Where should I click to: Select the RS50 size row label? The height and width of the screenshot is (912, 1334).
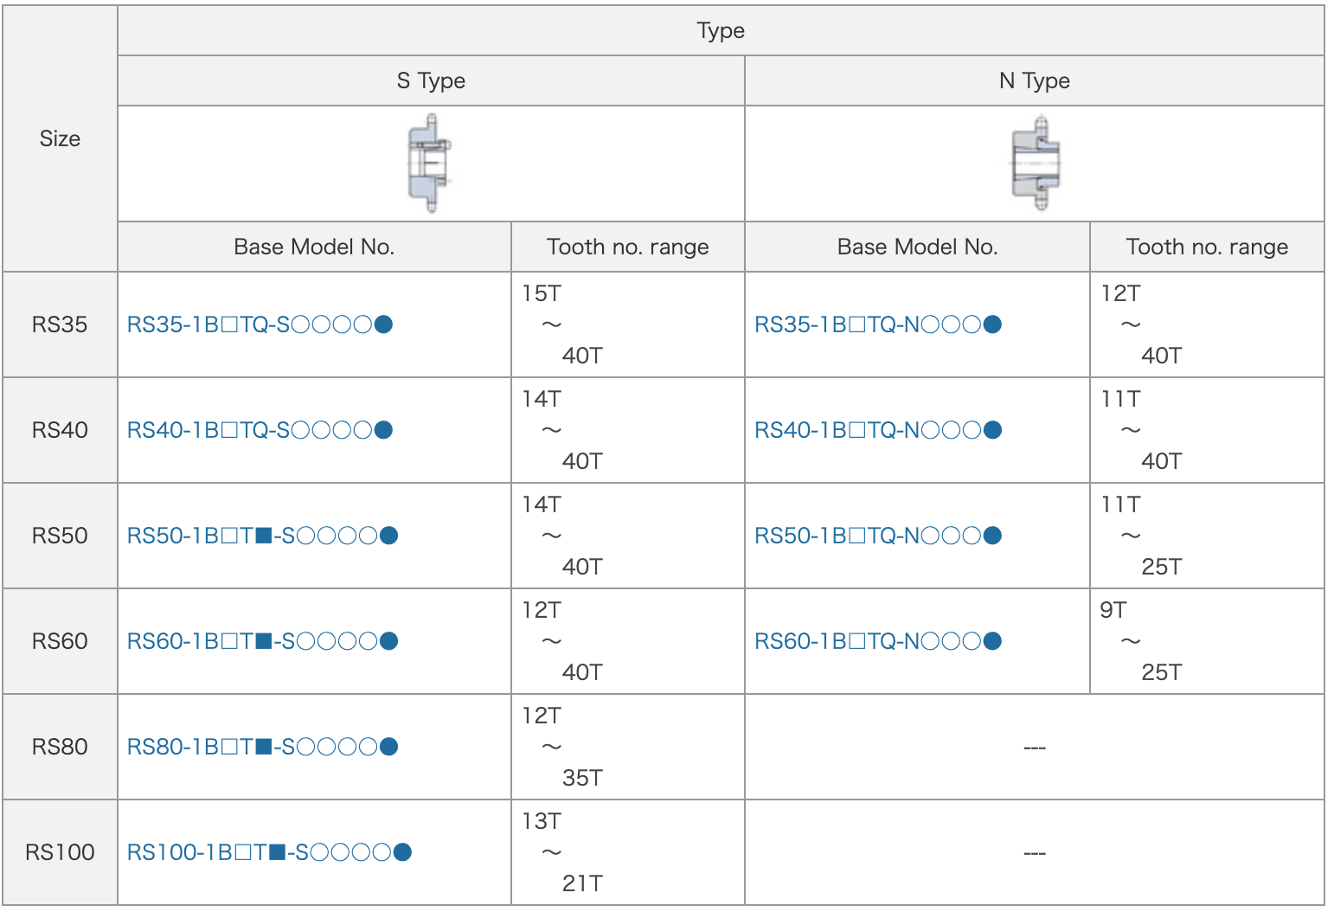[60, 536]
